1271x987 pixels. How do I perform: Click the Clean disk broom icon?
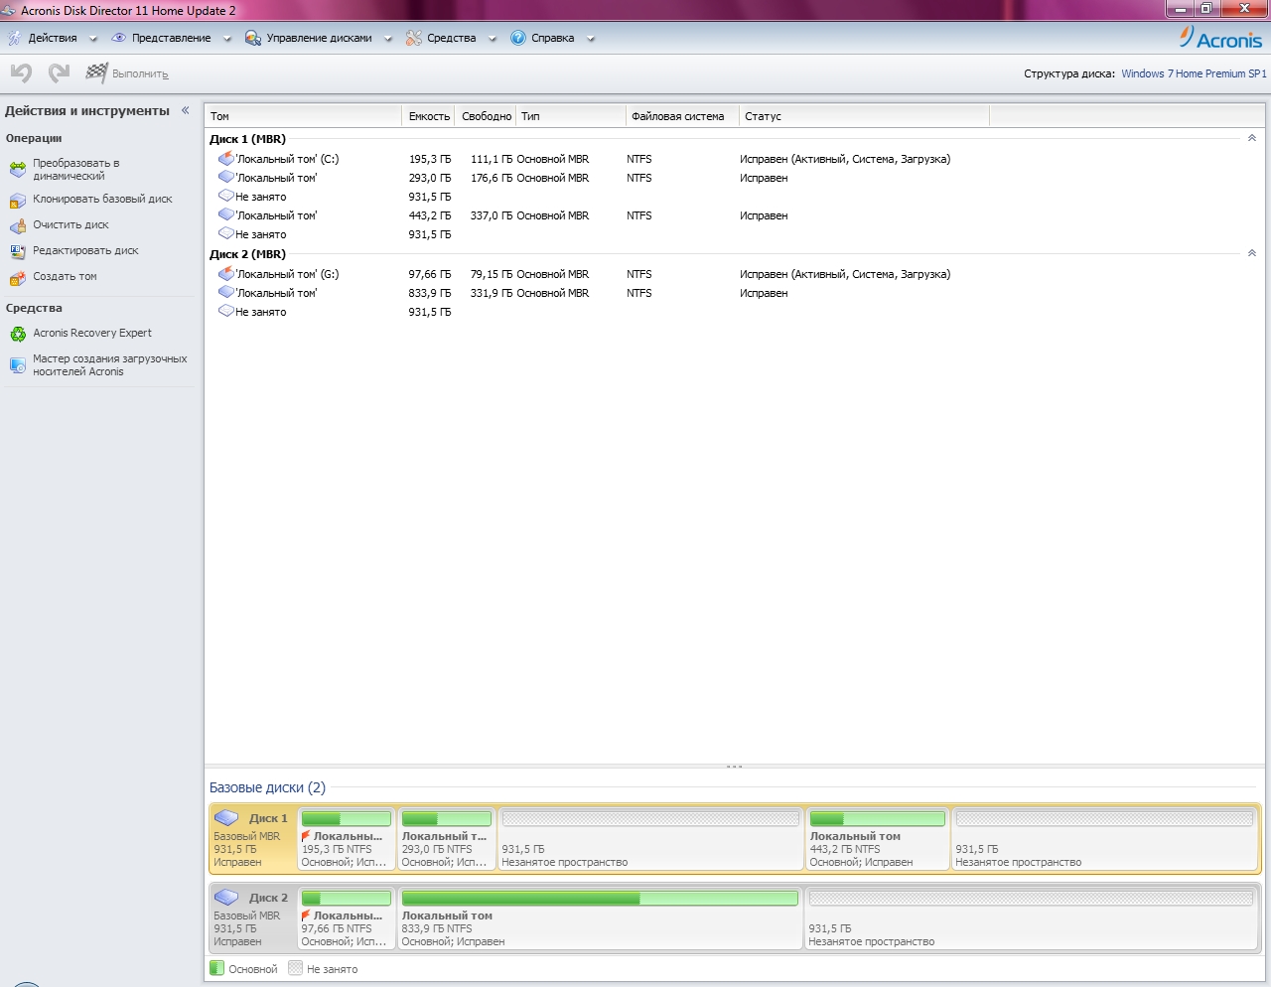tap(17, 225)
